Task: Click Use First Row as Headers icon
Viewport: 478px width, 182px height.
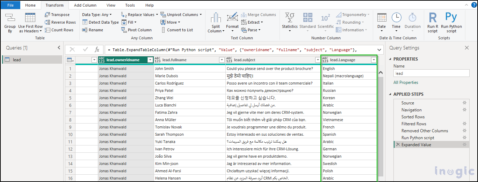Action: click(x=30, y=18)
